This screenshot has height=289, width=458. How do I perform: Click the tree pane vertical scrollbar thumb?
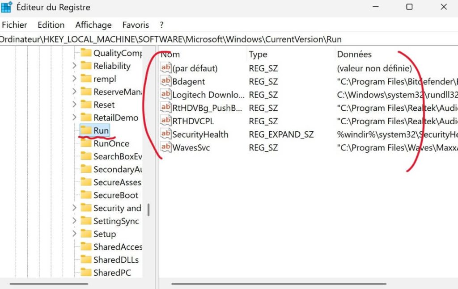(148, 209)
